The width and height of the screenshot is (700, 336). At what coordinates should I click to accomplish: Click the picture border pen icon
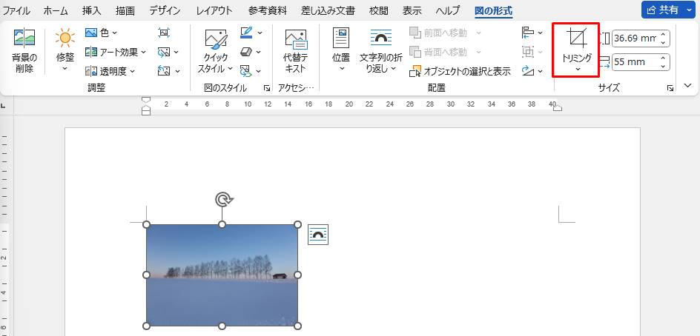pos(246,33)
